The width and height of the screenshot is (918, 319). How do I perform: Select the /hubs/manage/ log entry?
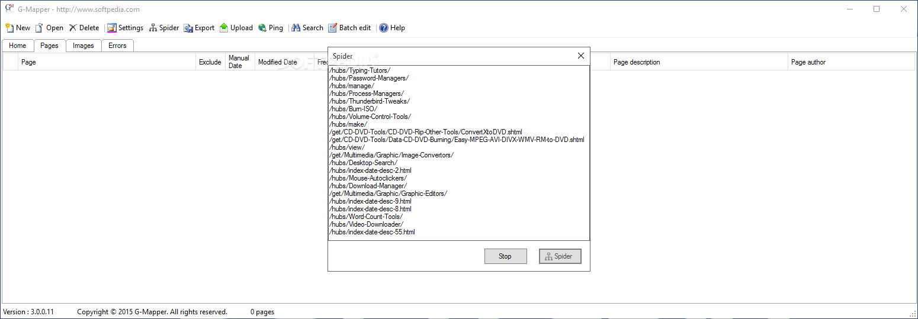351,86
